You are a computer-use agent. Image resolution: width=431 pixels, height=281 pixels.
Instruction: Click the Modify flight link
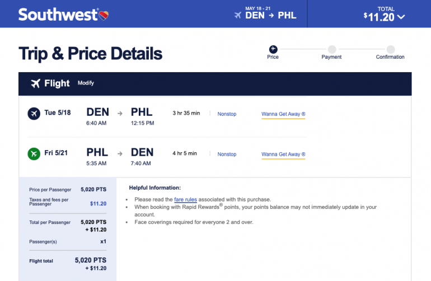[86, 83]
